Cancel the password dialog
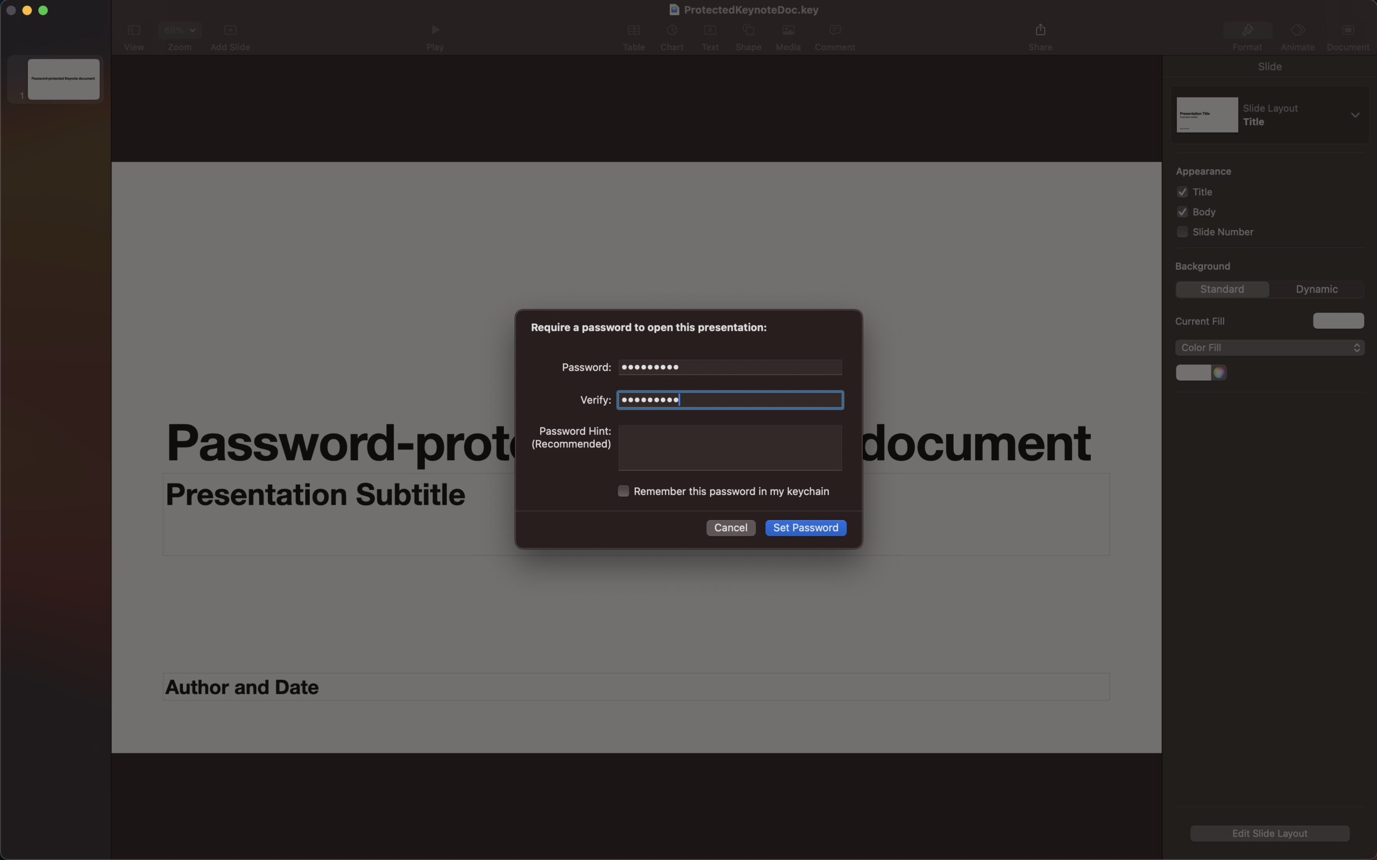The image size is (1377, 860). point(730,528)
